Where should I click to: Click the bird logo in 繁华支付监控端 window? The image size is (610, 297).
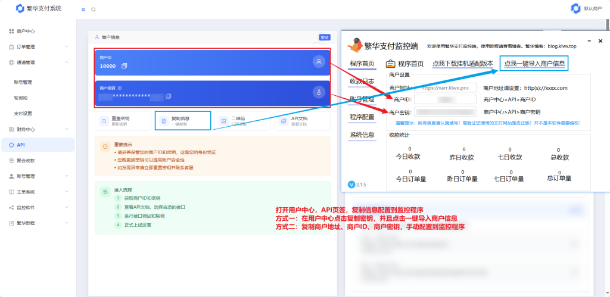(354, 45)
